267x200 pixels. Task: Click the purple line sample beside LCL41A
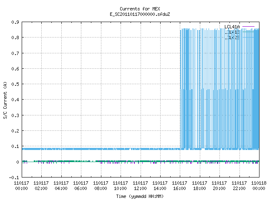[x=248, y=27]
